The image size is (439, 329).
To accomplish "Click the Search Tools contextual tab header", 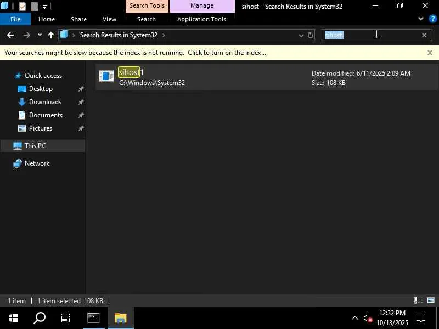I will click(x=147, y=6).
